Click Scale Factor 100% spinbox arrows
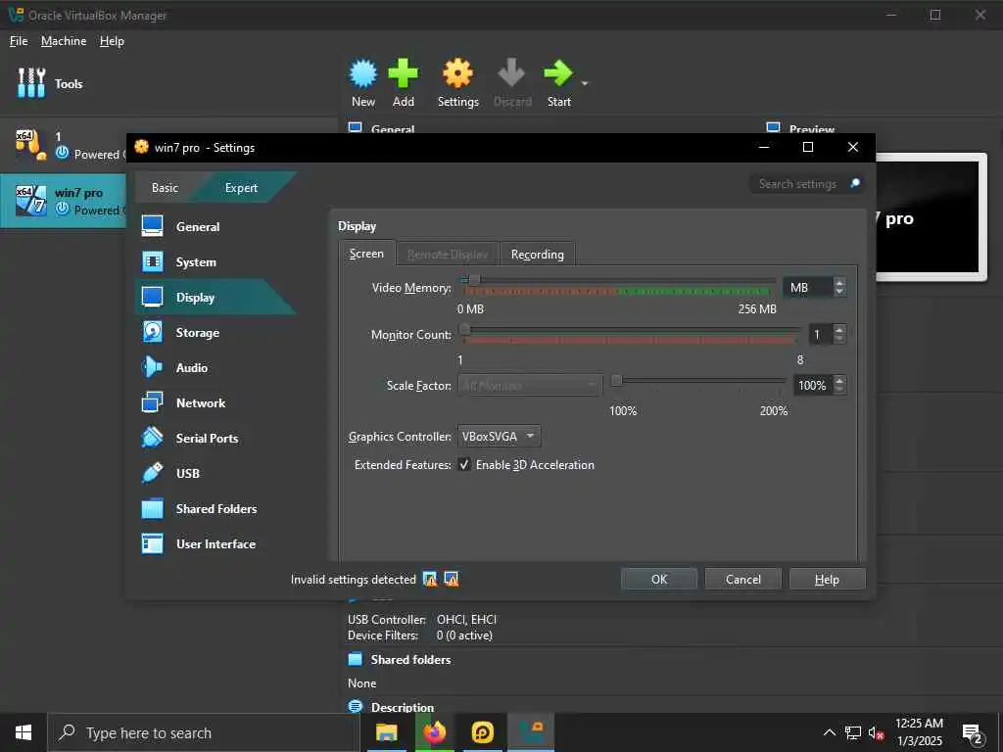The height and width of the screenshot is (752, 1003). click(839, 385)
